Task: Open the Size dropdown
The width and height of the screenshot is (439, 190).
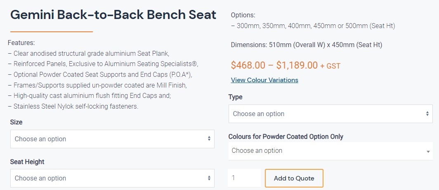Action: 112,139
